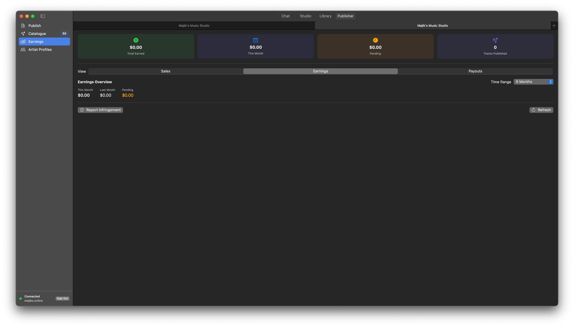
Task: Open Artist Profiles section
Action: pos(44,49)
